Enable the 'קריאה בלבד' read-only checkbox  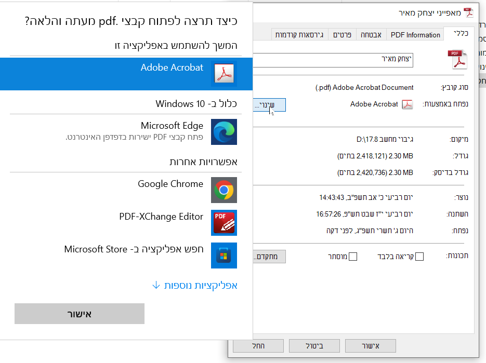[419, 257]
